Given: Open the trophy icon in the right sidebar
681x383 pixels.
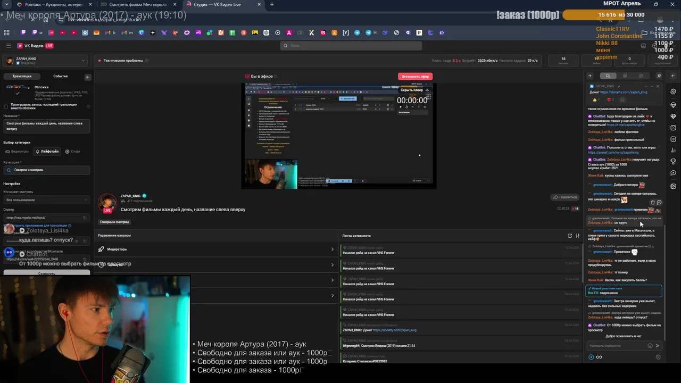Looking at the screenshot, I should coord(673,162).
